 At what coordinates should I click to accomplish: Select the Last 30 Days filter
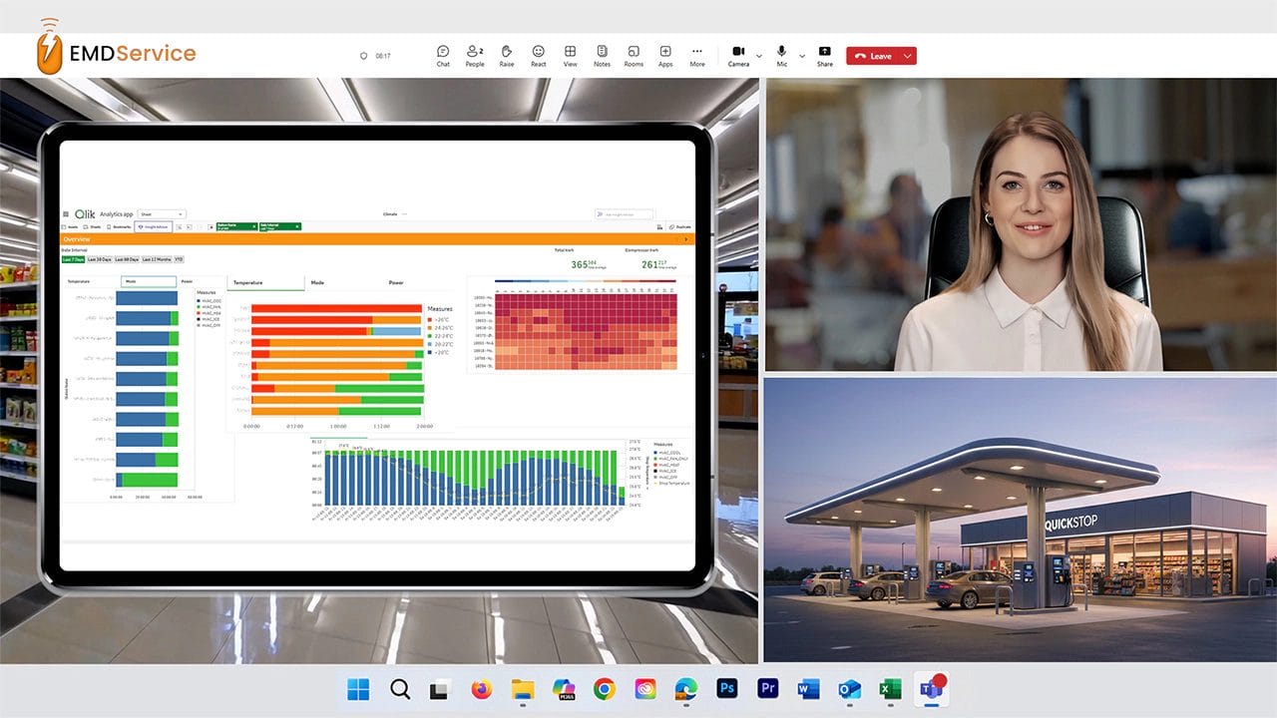(100, 258)
